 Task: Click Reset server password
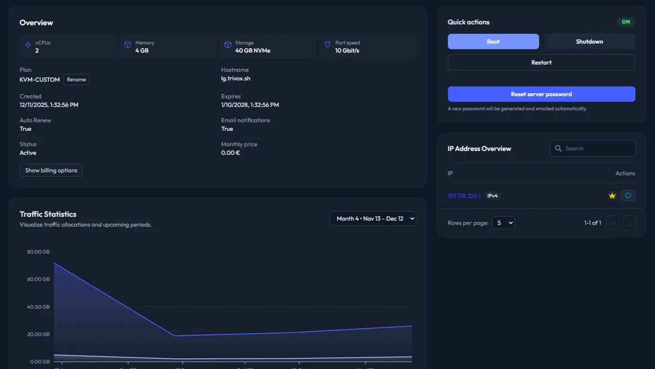click(x=542, y=94)
